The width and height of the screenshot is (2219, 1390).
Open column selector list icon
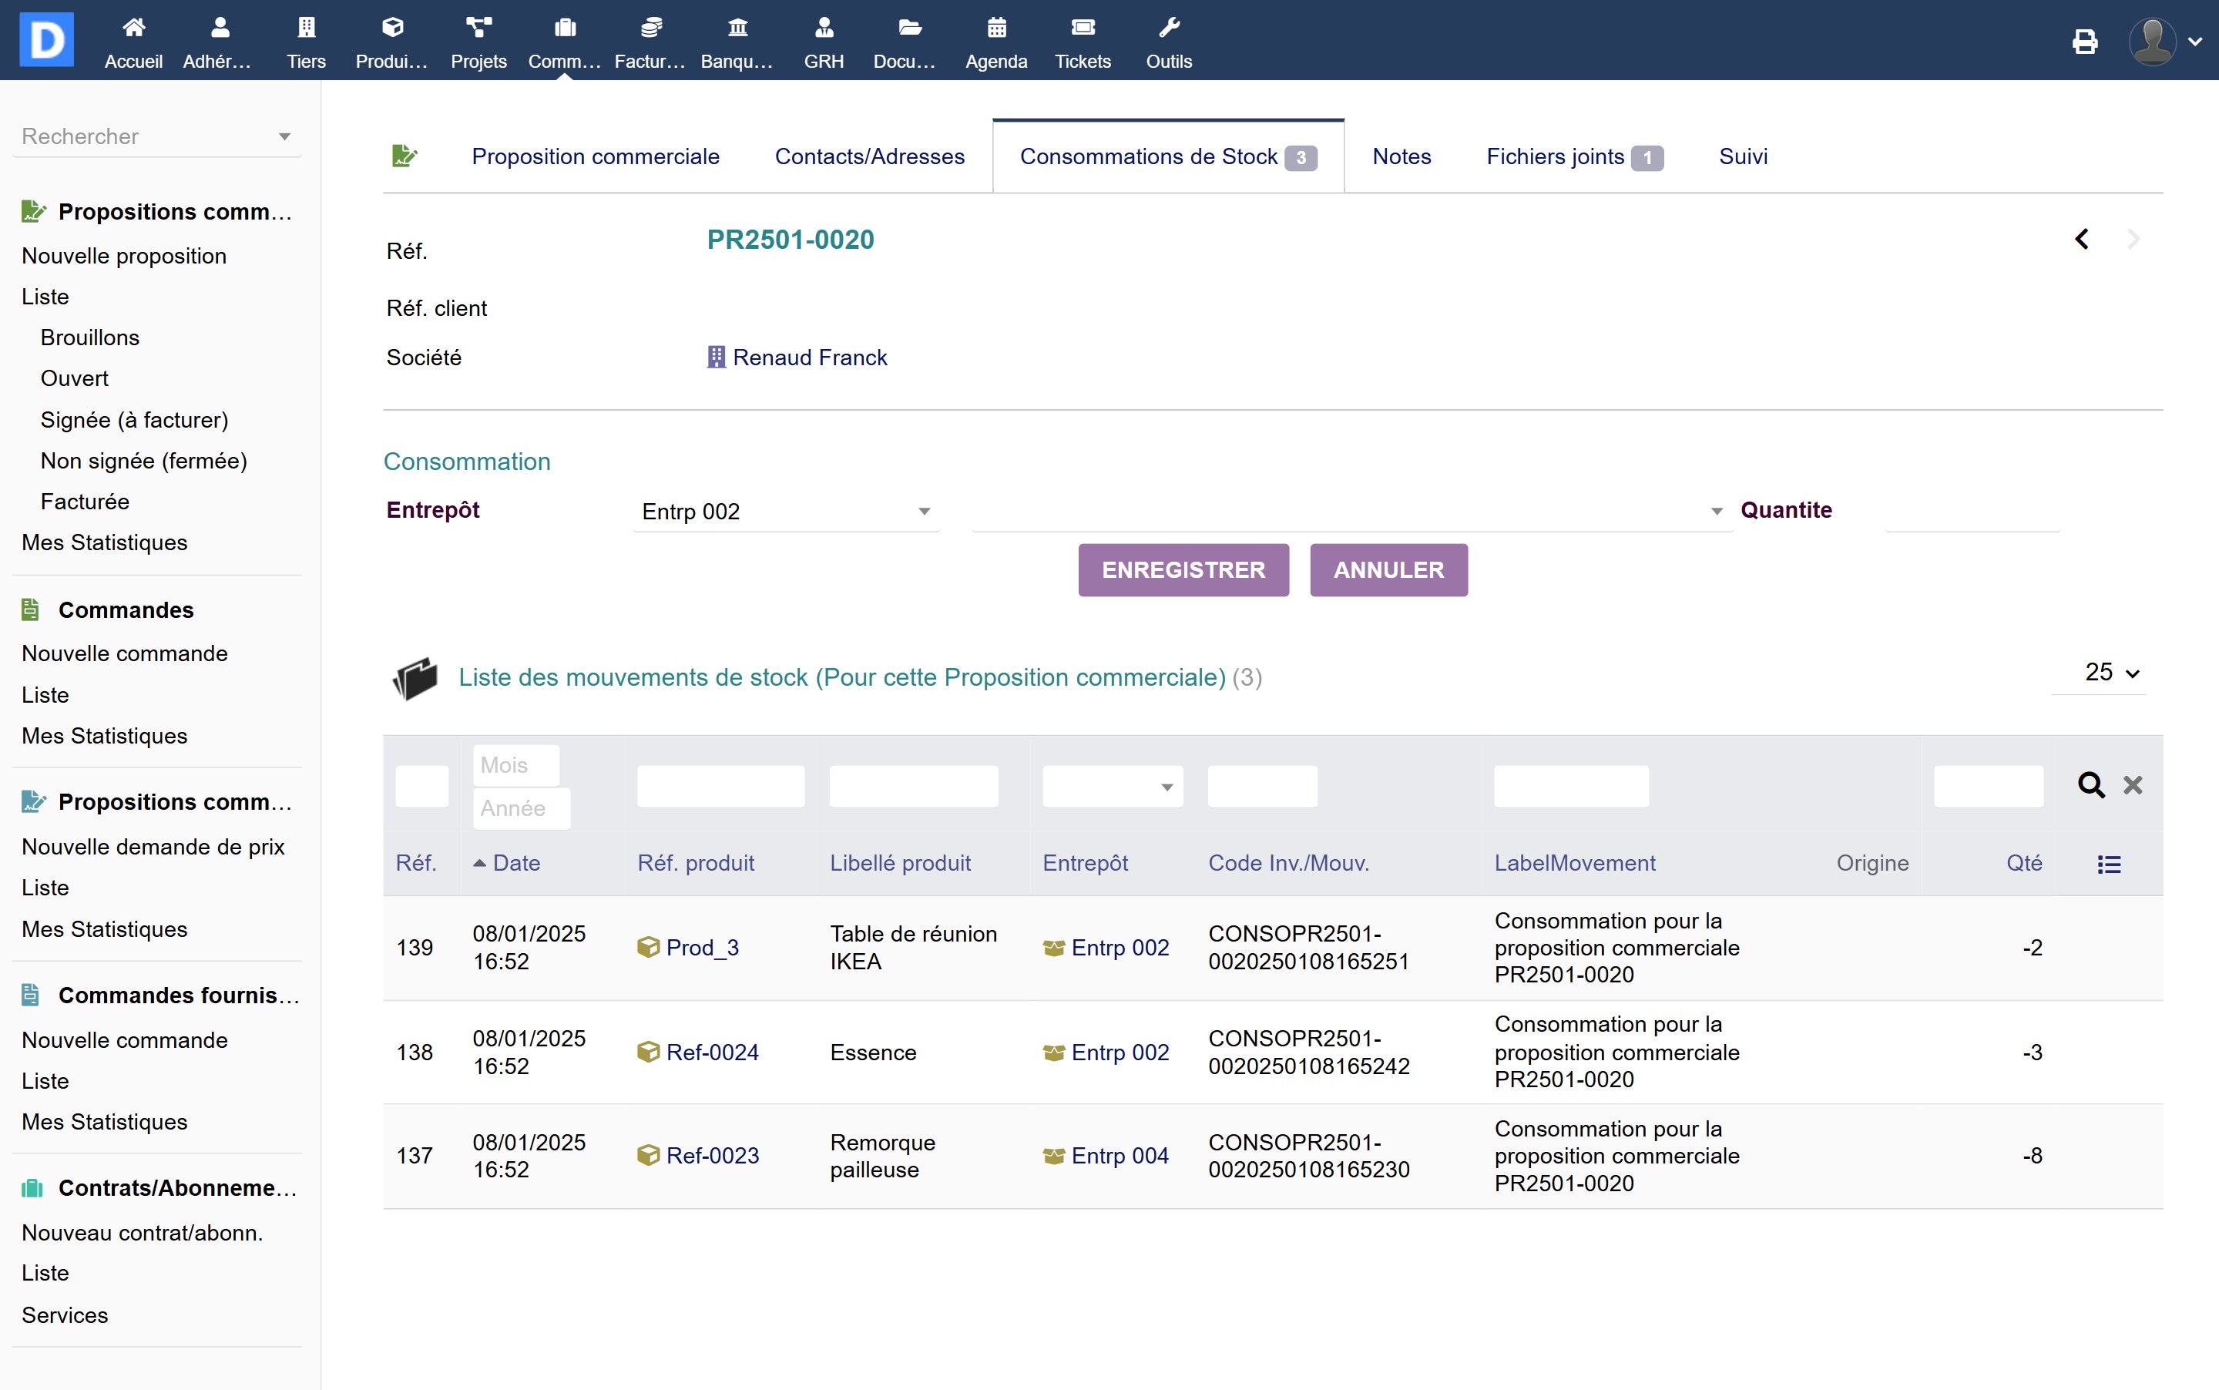pos(2109,865)
